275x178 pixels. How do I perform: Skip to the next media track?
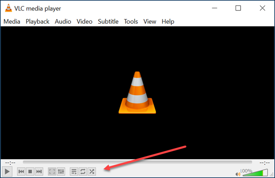39,172
